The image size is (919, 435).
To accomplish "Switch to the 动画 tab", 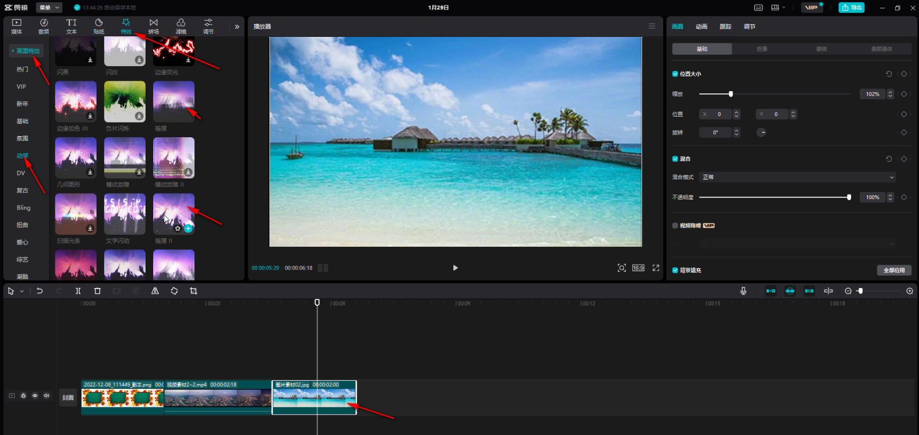I will click(x=701, y=27).
